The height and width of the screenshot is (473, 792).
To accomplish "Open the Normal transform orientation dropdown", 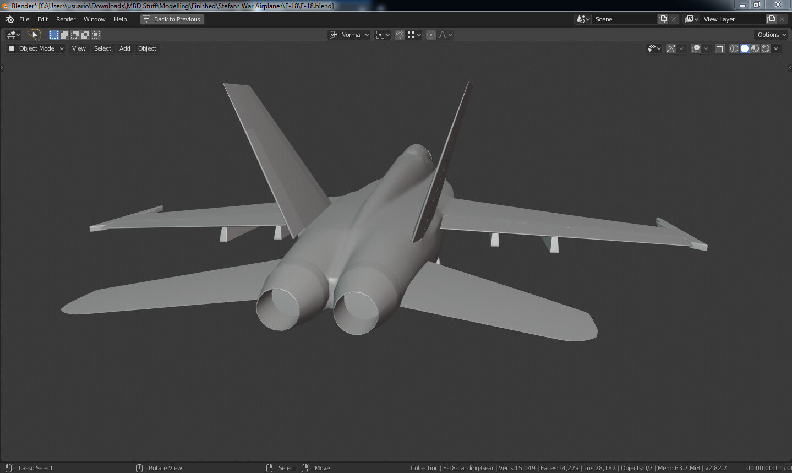I will (349, 35).
